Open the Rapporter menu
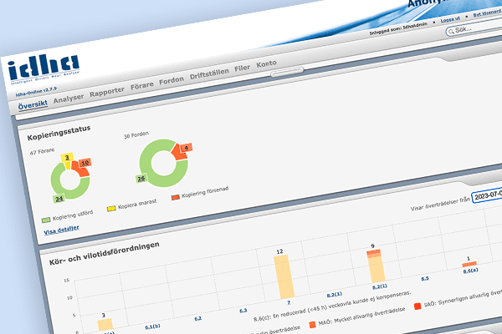The width and height of the screenshot is (502, 334). point(107,92)
